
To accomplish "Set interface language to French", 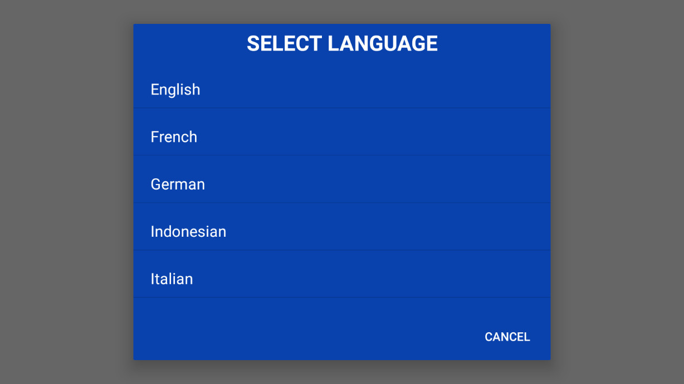I will [341, 137].
